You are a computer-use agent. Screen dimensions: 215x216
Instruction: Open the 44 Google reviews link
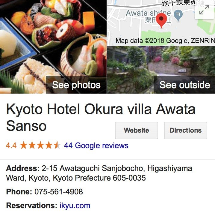[96, 145]
